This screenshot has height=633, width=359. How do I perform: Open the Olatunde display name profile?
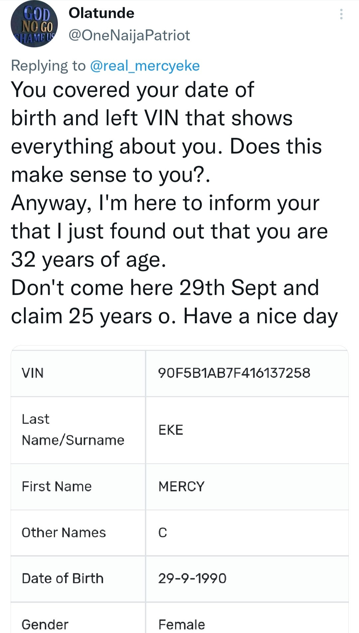pos(101,13)
